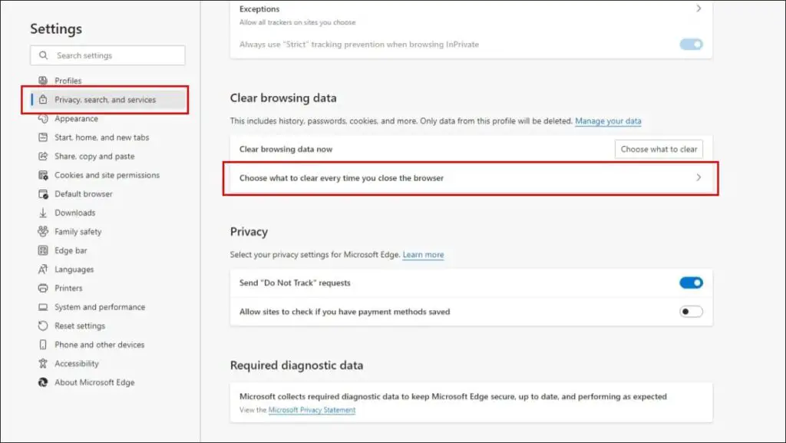The width and height of the screenshot is (786, 443).
Task: Click the Accessibility icon in sidebar
Action: coord(43,363)
